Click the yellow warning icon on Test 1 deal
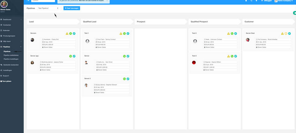 121,33
